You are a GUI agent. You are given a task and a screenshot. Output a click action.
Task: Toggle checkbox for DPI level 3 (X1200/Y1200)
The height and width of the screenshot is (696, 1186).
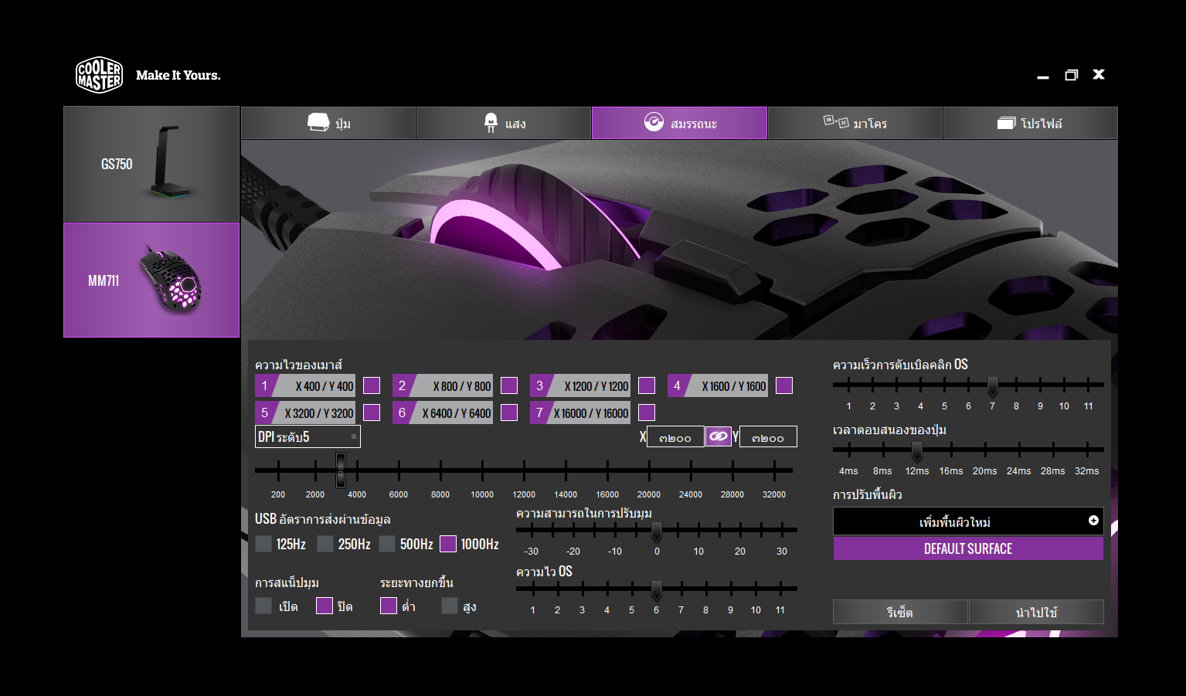(x=647, y=385)
